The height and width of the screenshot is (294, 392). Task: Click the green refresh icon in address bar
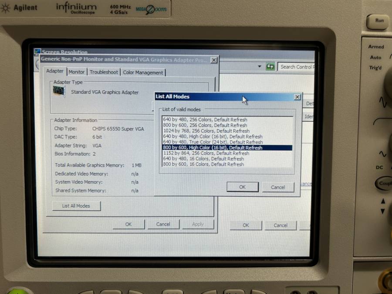[270, 67]
